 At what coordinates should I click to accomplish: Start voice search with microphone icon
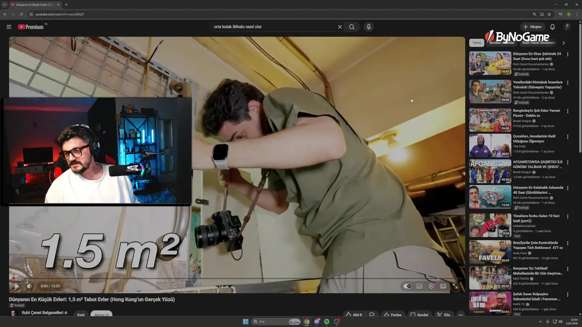[369, 27]
